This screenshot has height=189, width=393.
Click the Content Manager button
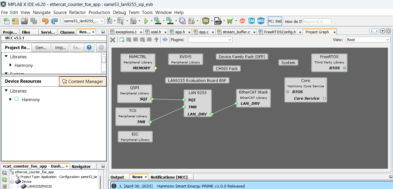[83, 81]
